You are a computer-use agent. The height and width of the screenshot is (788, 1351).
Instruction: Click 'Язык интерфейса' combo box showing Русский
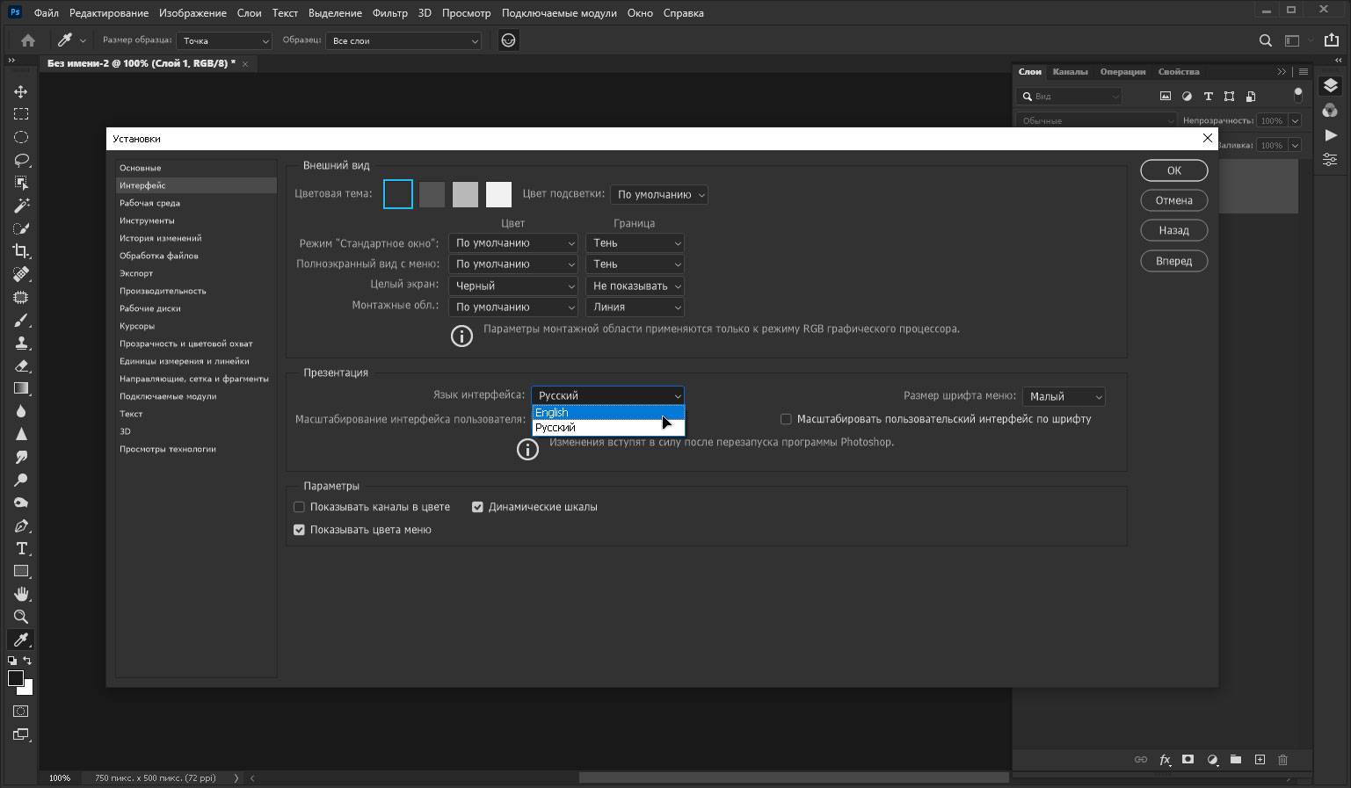click(607, 395)
